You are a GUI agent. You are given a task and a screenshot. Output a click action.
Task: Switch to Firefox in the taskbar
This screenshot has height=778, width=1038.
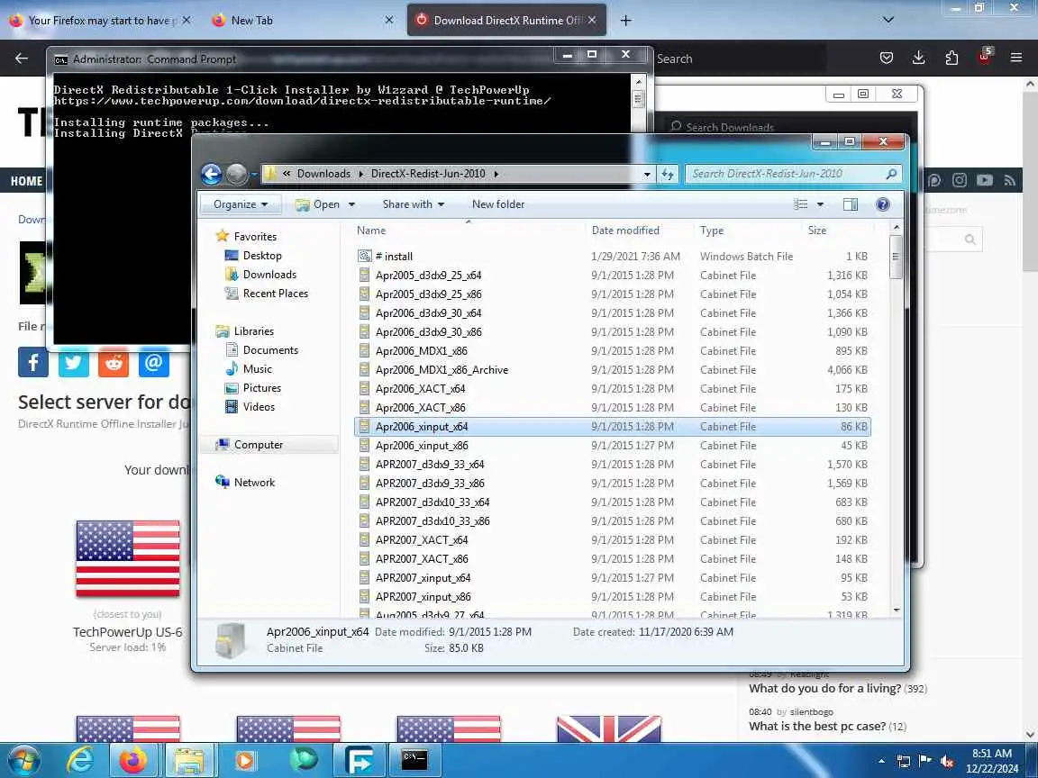pos(133,760)
